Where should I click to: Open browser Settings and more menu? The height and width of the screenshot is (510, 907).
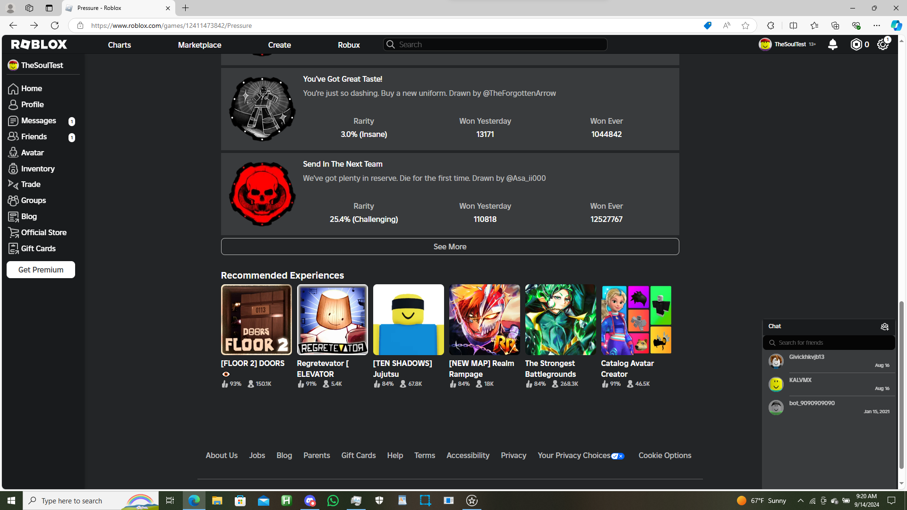coord(877,25)
